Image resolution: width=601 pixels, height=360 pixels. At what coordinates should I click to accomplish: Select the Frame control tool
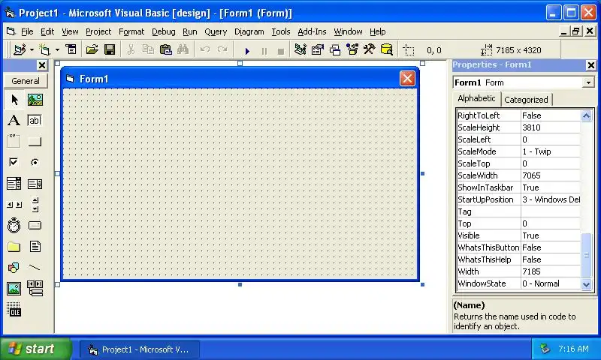pos(14,141)
